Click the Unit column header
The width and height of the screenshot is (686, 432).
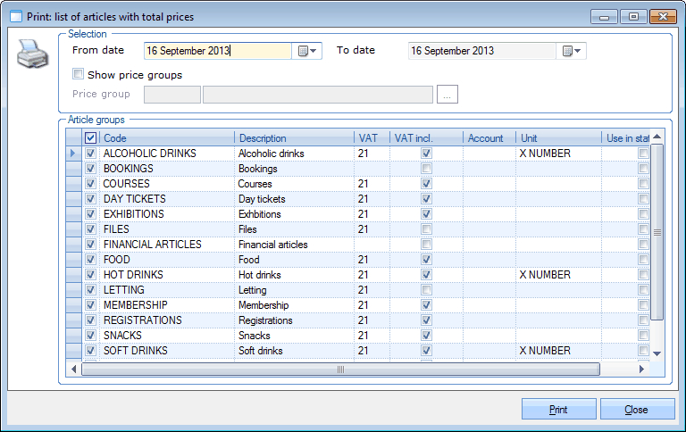tap(557, 138)
